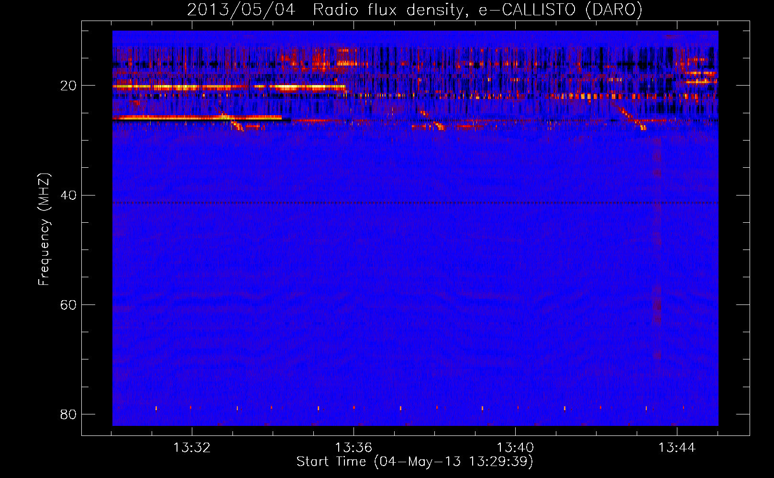Click the 60 MHz frequency tick label
774x478 pixels.
pyautogui.click(x=68, y=304)
